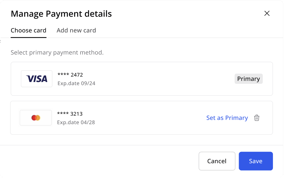
Task: Switch to the Add new card tab
Action: [x=76, y=30]
